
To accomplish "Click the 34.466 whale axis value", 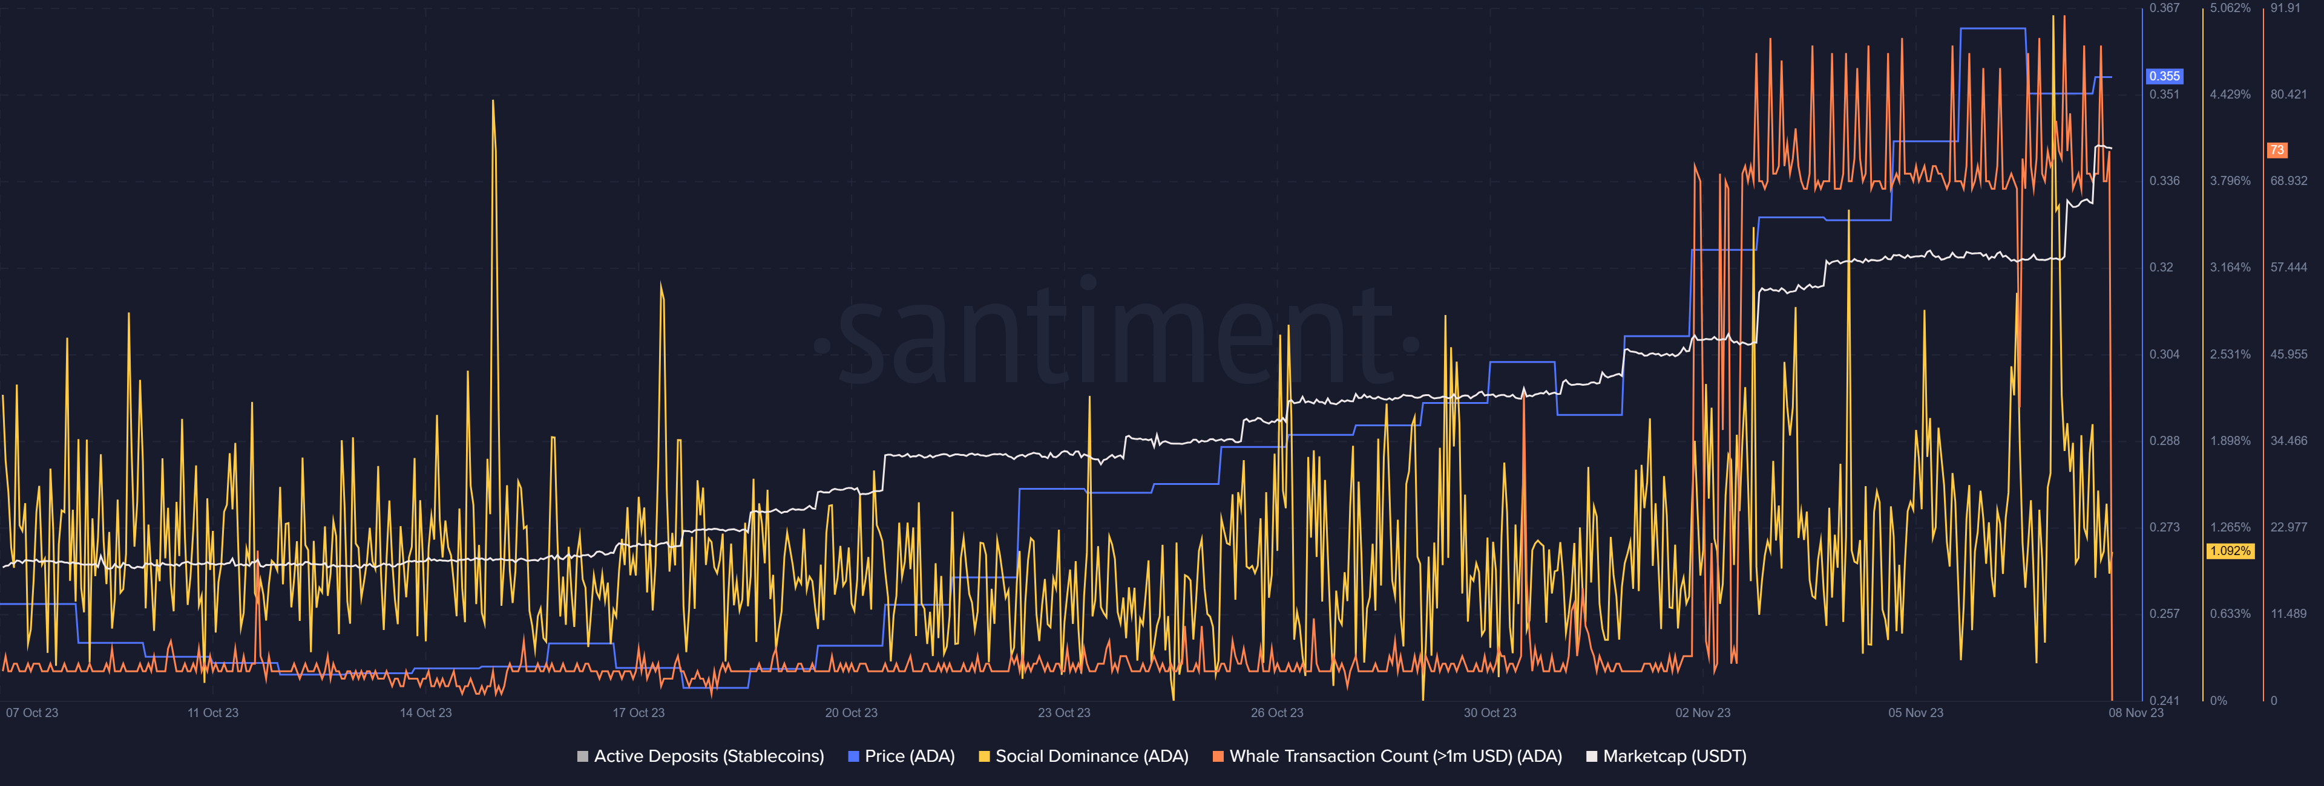I will pyautogui.click(x=2289, y=441).
